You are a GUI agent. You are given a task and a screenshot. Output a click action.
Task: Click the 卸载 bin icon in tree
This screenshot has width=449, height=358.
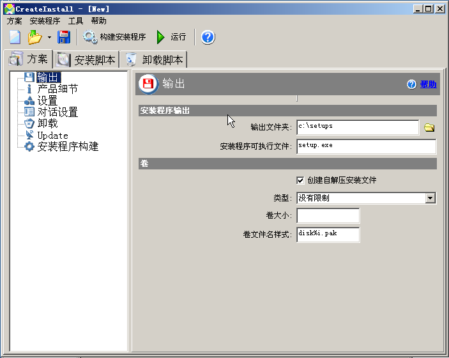tap(29, 123)
